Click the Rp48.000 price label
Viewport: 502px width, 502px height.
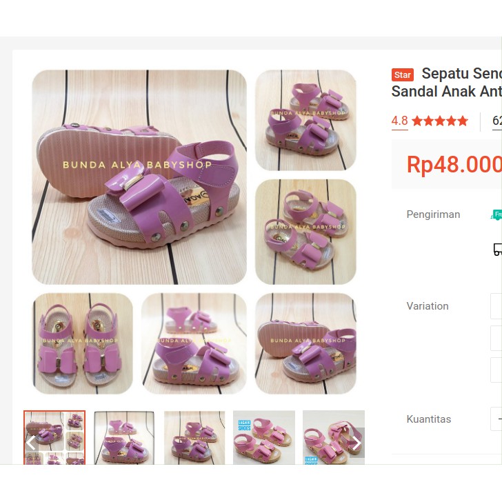(454, 165)
